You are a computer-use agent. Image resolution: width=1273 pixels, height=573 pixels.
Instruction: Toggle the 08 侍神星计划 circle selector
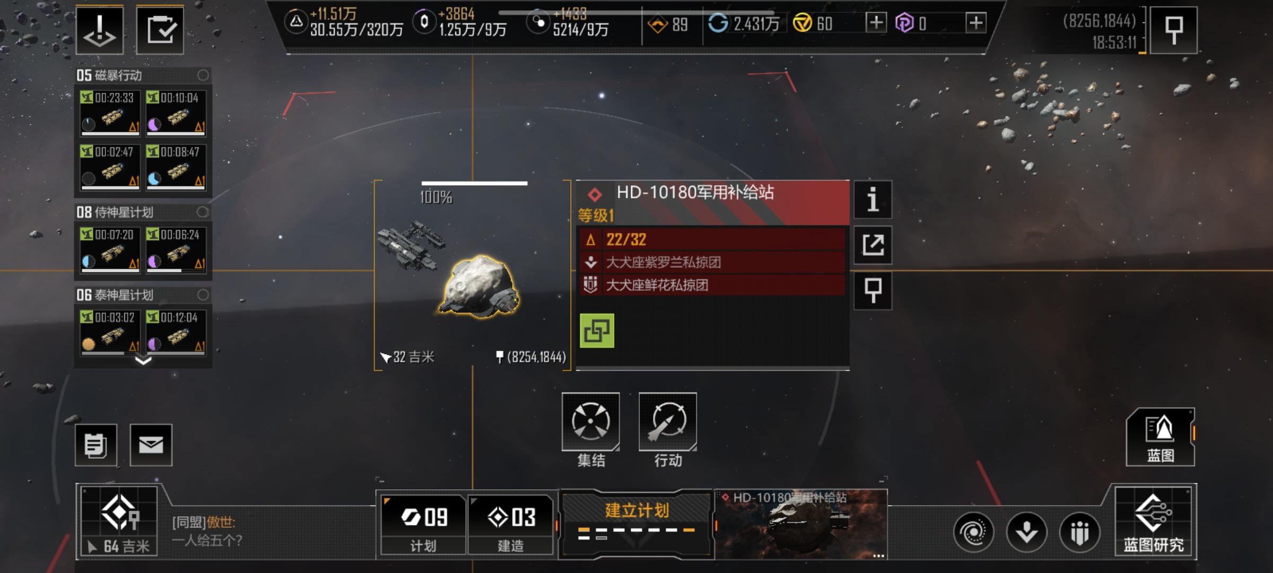pos(203,212)
